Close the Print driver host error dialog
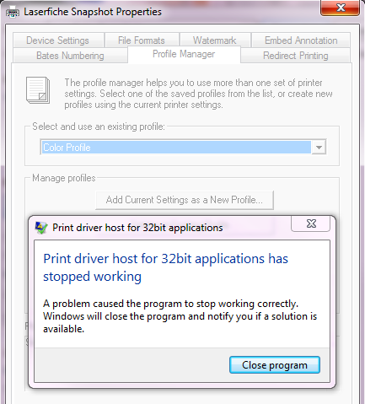 (x=311, y=224)
